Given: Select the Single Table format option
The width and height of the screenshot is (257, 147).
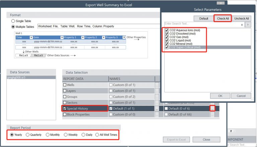Looking at the screenshot, I should [x=13, y=21].
